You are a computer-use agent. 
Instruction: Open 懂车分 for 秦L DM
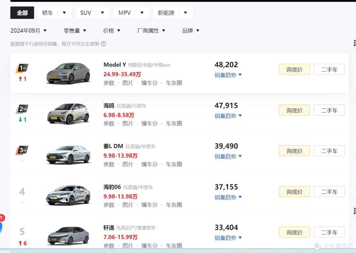(x=149, y=164)
